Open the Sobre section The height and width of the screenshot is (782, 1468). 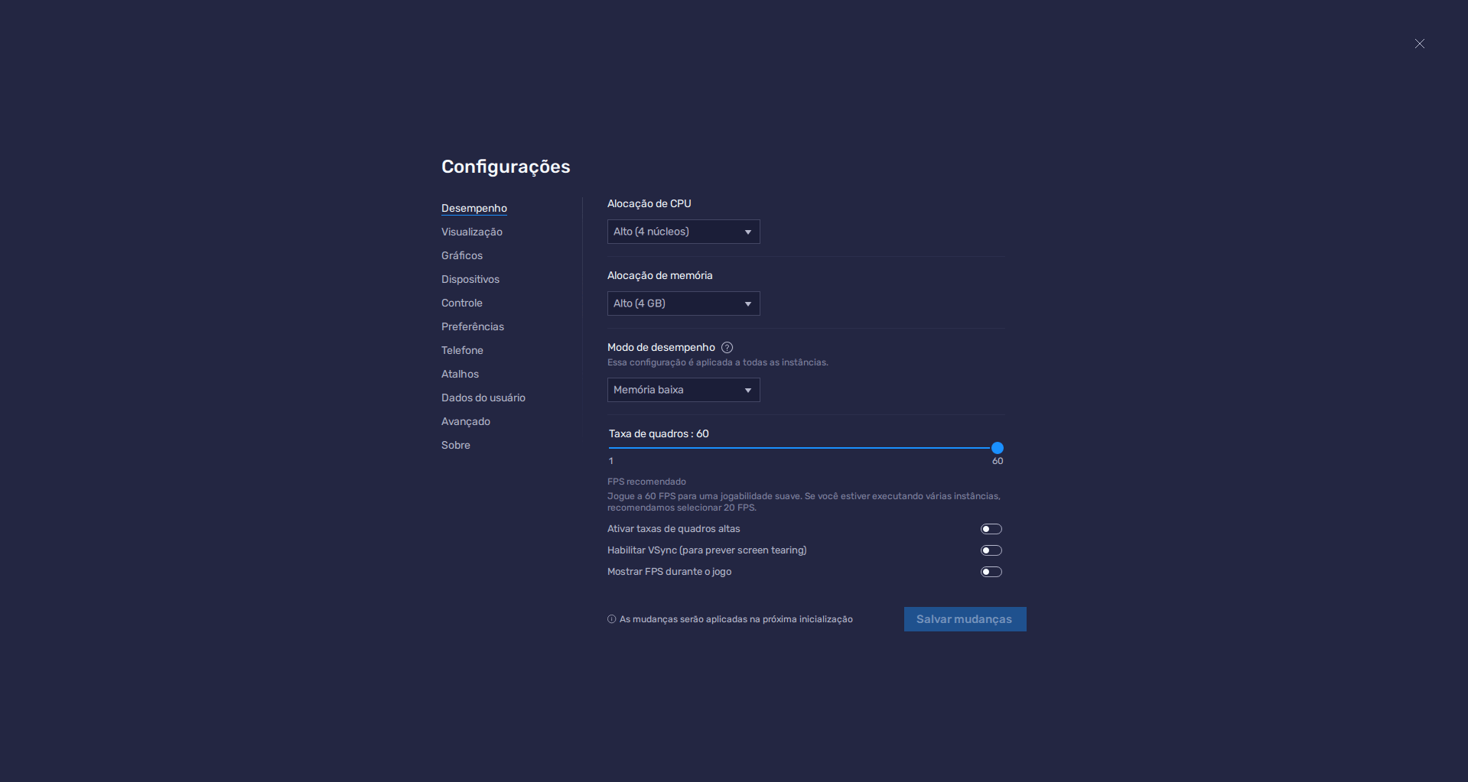[x=456, y=445]
